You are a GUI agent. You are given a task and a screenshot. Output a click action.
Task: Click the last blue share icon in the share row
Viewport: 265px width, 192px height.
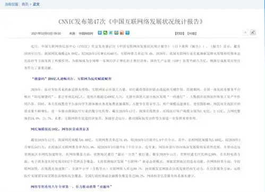127,33
